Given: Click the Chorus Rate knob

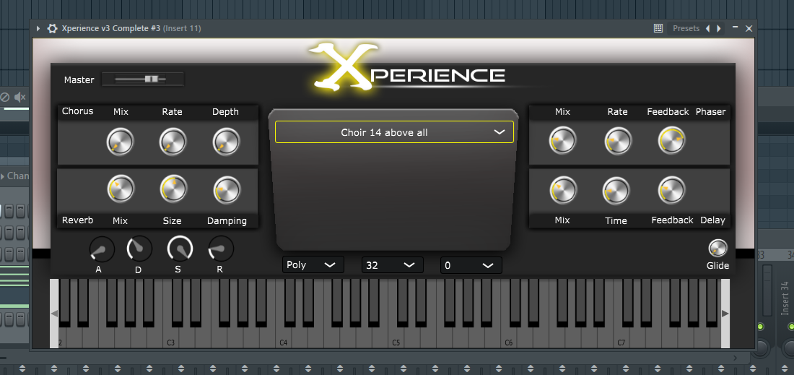Looking at the screenshot, I should (x=173, y=142).
